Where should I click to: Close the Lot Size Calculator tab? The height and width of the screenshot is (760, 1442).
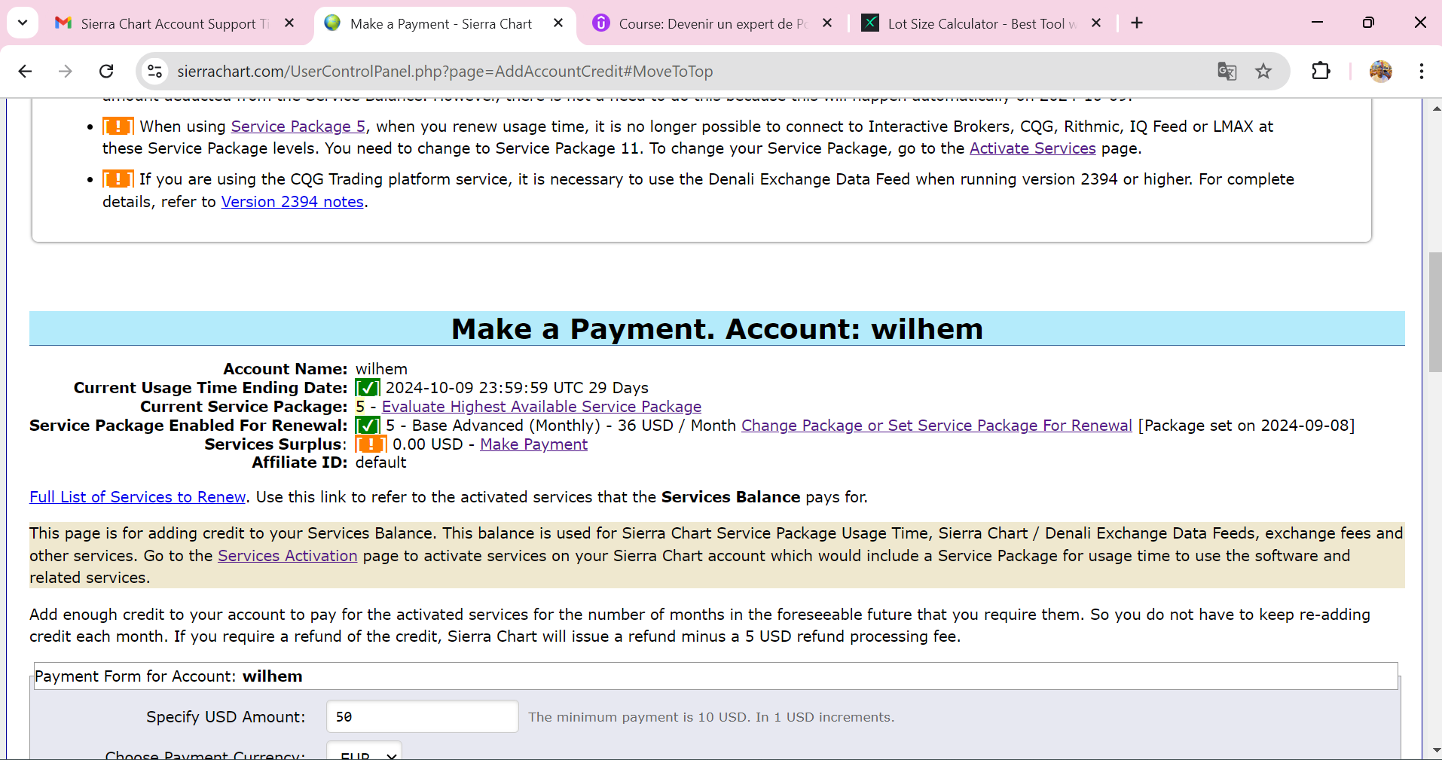1096,23
